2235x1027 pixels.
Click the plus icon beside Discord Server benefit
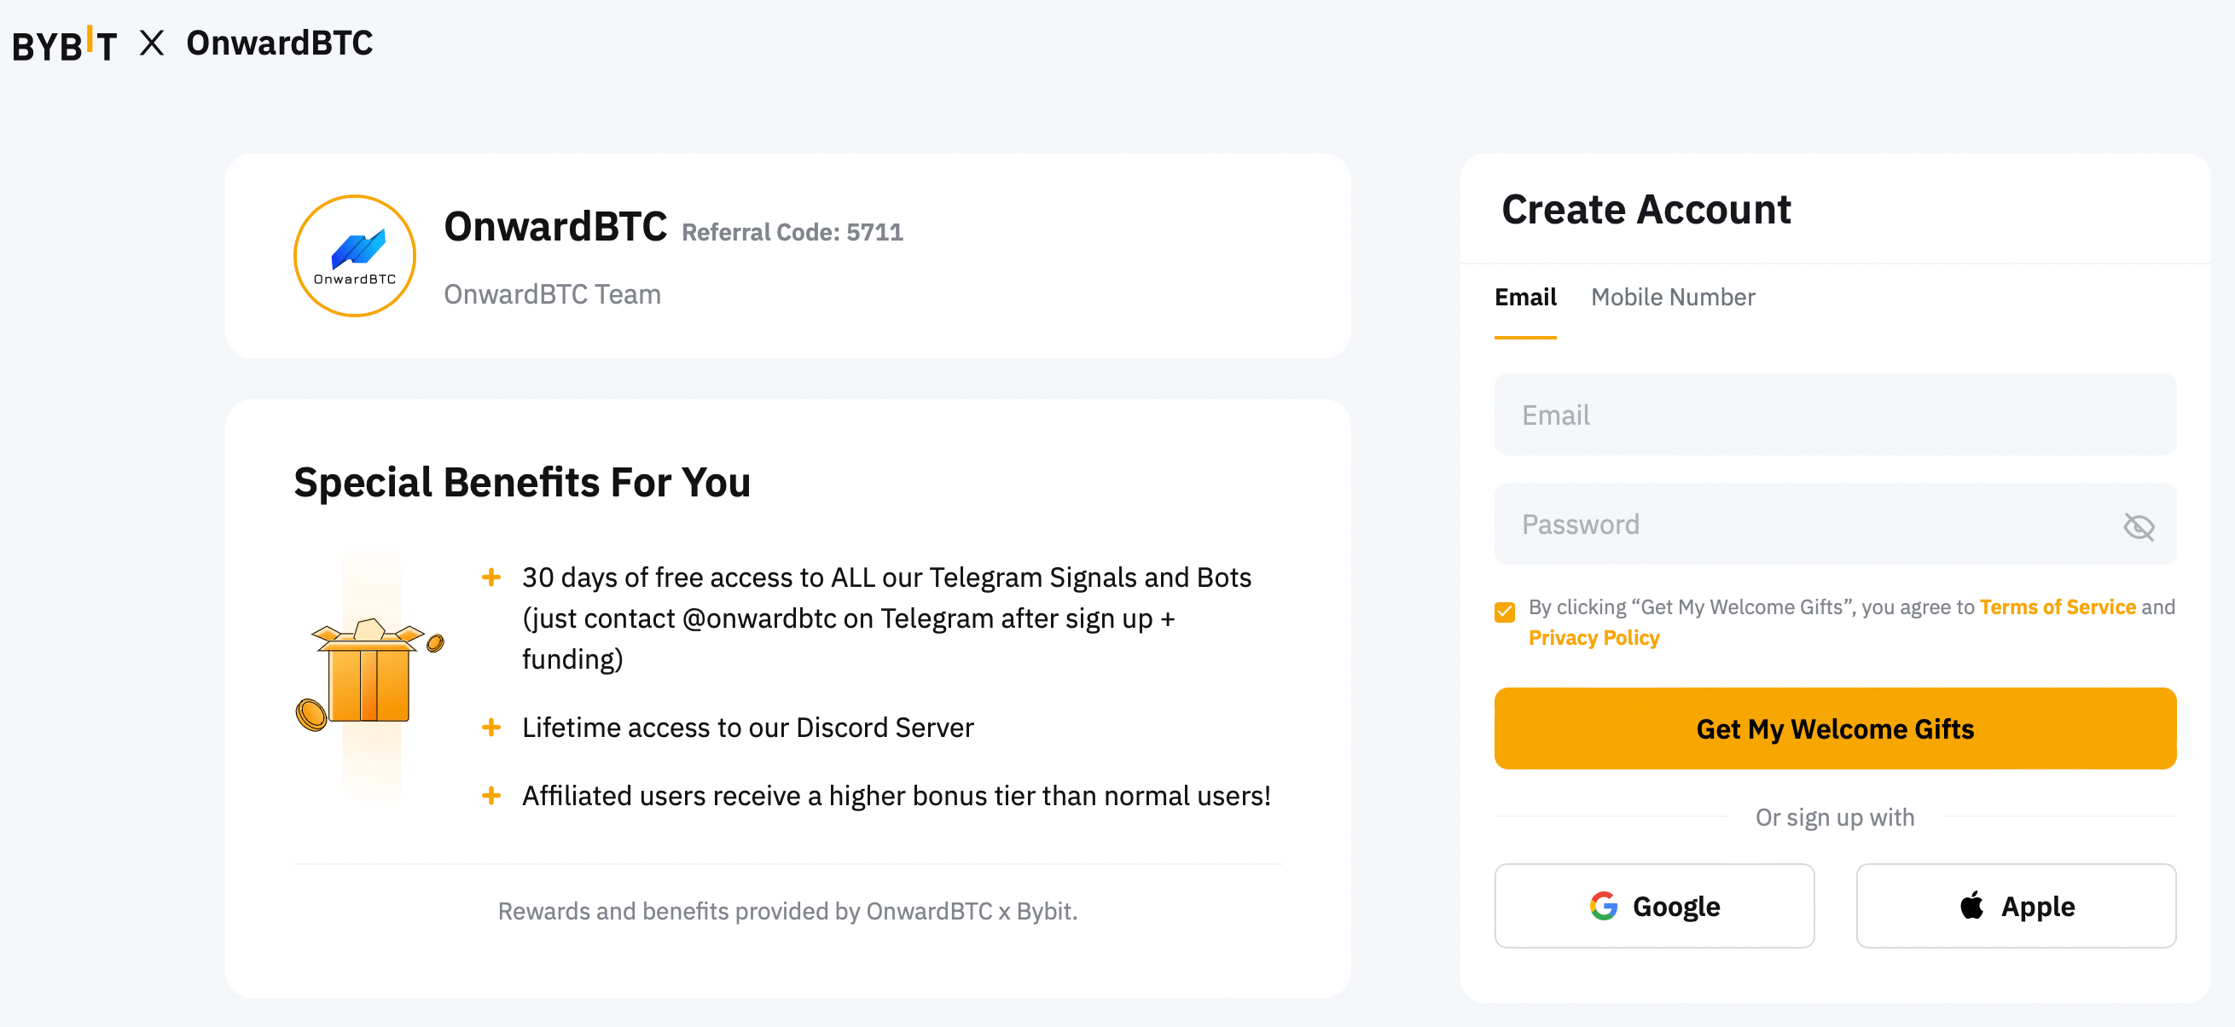coord(491,727)
